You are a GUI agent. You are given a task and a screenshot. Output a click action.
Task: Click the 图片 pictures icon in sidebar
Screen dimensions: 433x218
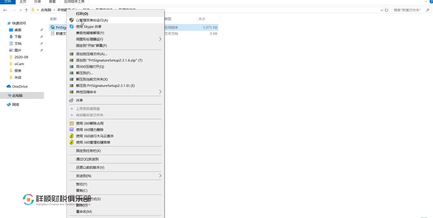(11, 50)
